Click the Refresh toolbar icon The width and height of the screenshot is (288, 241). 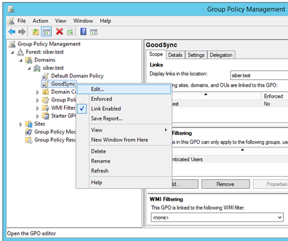click(70, 32)
